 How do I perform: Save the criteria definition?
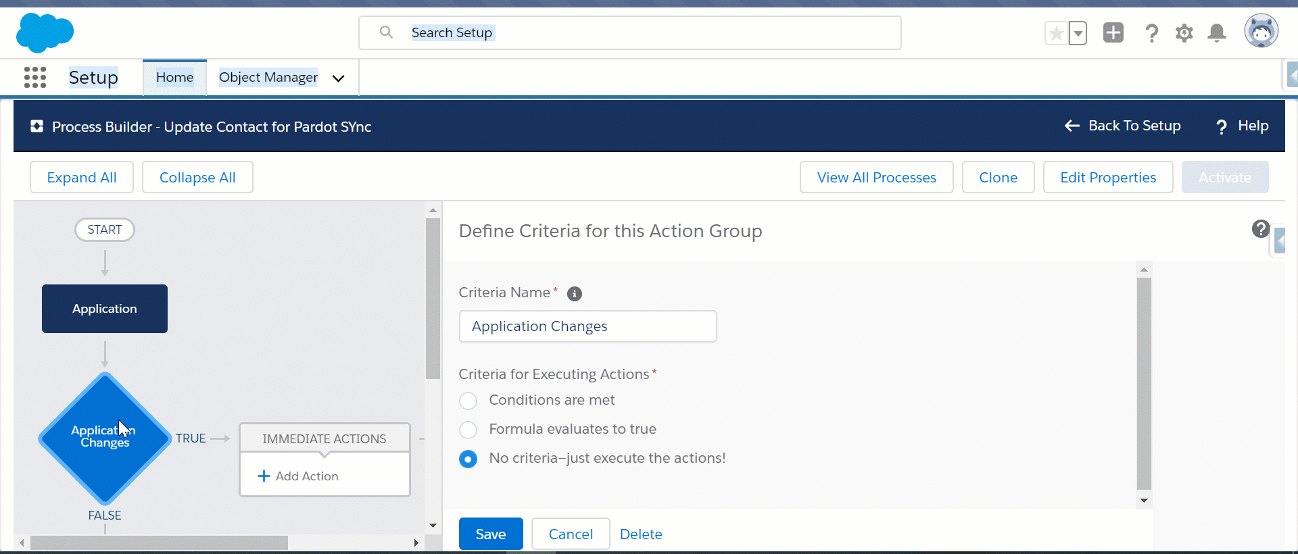pyautogui.click(x=490, y=534)
